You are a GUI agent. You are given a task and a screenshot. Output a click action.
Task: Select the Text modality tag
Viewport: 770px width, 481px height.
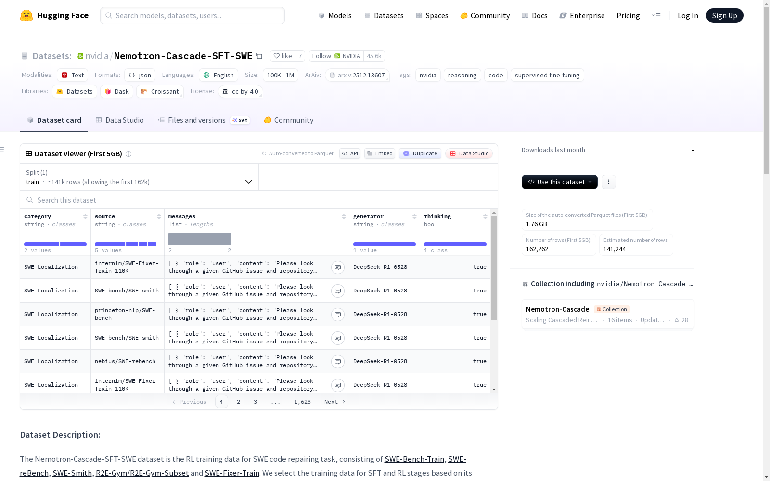73,76
